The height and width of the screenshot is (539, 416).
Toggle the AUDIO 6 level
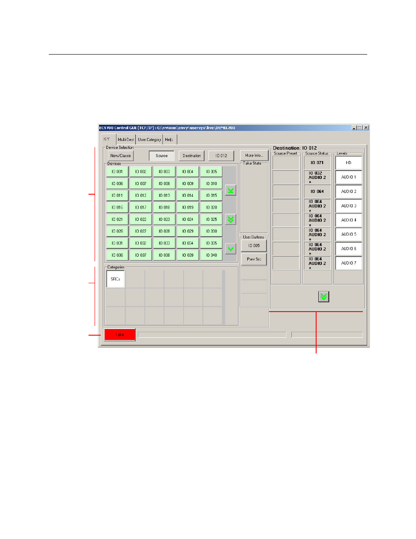348,249
